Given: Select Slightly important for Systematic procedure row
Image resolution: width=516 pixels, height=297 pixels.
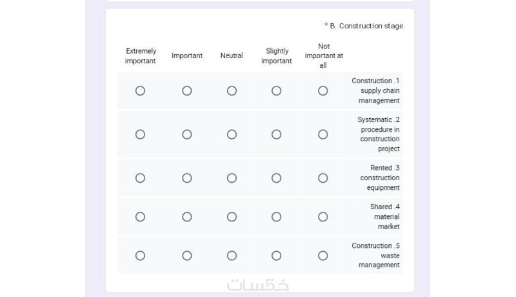Looking at the screenshot, I should pos(277,134).
